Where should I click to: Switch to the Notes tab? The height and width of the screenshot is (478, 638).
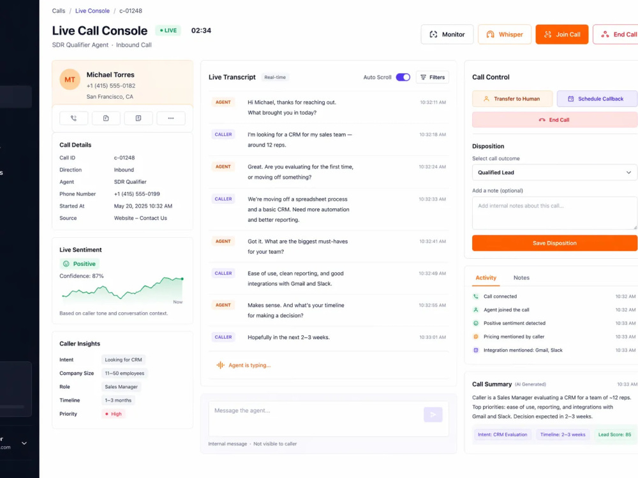(521, 278)
